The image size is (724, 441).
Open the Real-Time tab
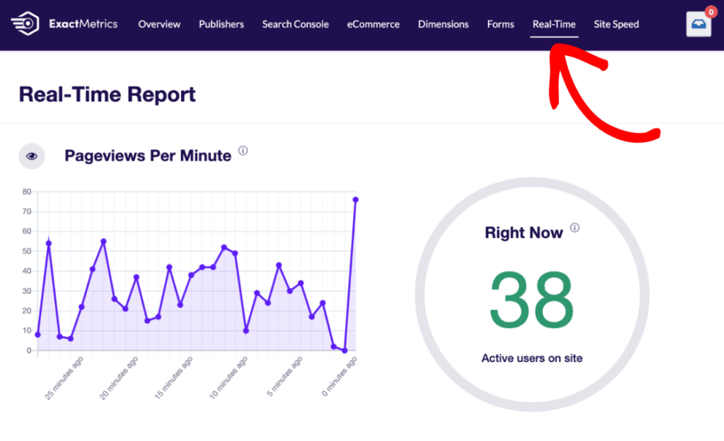point(554,24)
